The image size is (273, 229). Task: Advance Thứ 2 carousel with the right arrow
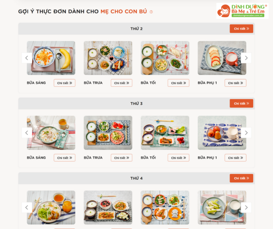(x=246, y=58)
